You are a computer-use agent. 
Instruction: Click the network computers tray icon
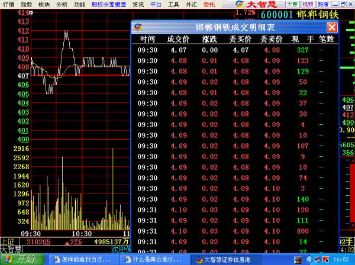(x=317, y=260)
